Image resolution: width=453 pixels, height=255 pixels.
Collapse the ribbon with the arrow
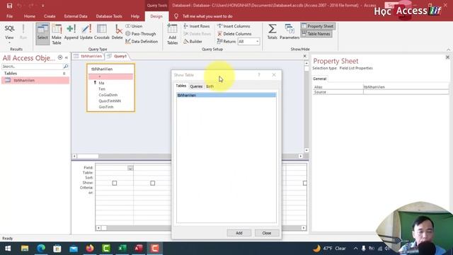(x=448, y=50)
